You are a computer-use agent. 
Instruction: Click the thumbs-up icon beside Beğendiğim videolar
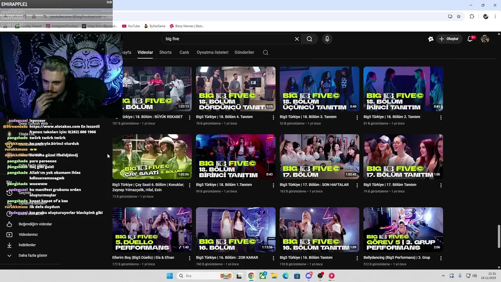pos(9,224)
